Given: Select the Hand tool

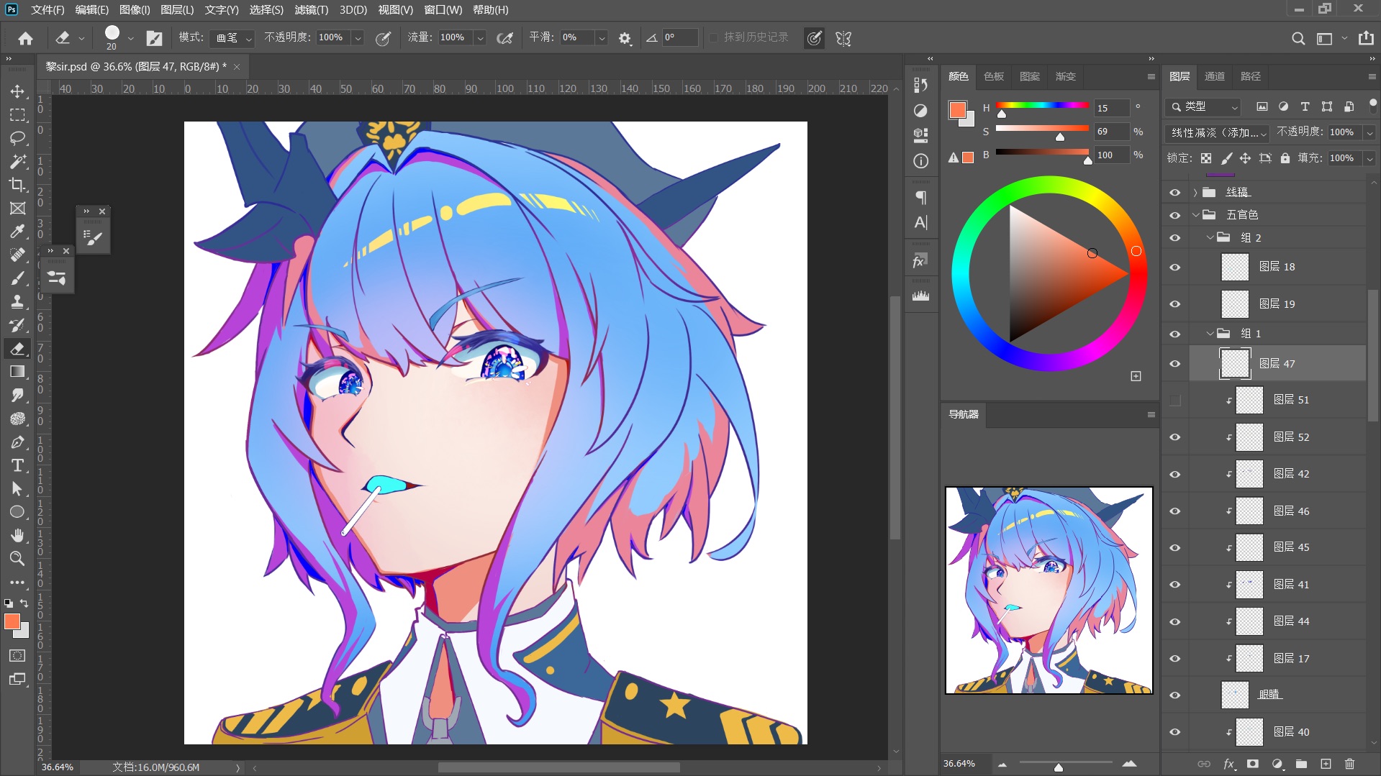Looking at the screenshot, I should tap(17, 535).
